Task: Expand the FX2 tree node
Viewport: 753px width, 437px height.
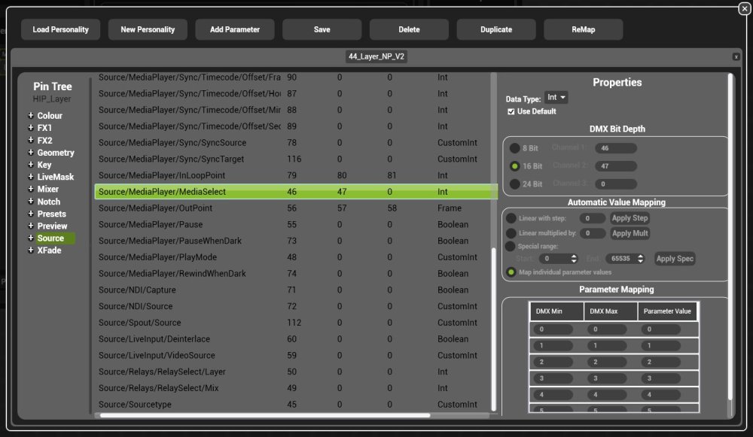Action: [31, 140]
